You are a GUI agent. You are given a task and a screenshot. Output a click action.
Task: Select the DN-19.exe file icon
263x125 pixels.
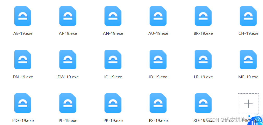(23, 60)
